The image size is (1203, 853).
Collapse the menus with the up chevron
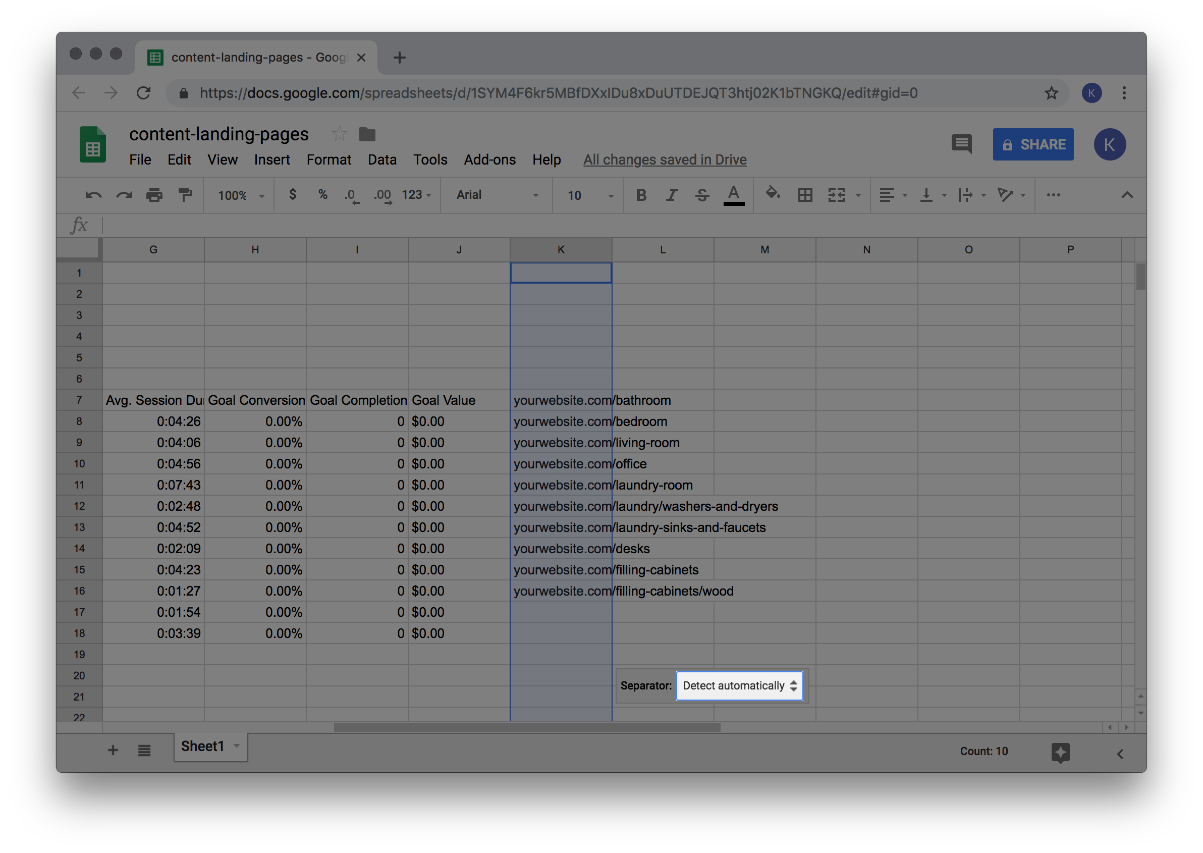point(1127,195)
